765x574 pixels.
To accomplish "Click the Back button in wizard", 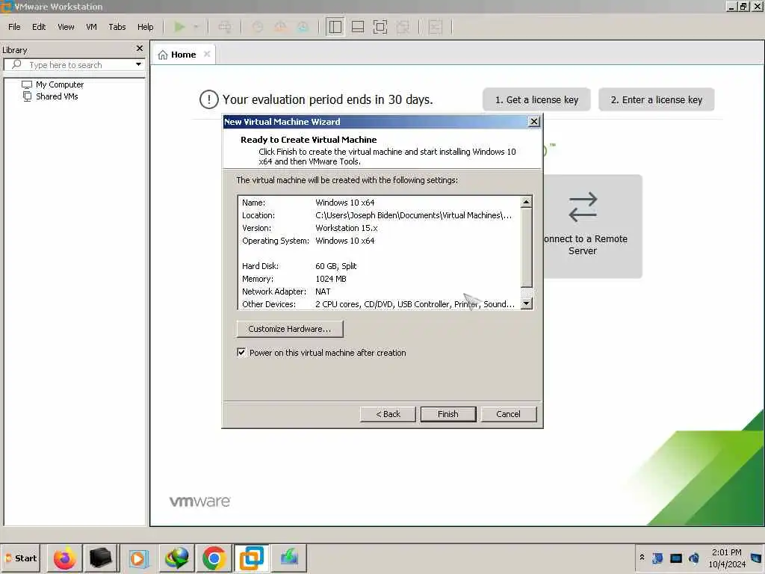I will [x=388, y=414].
